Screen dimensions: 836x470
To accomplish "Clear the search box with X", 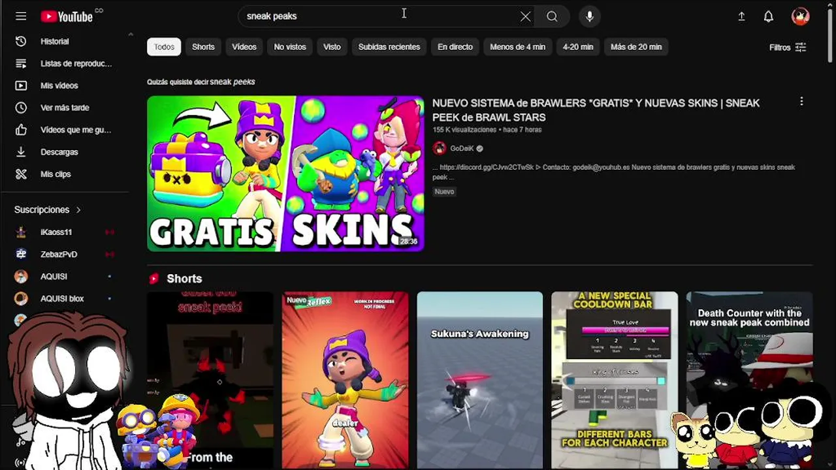I will pos(525,16).
